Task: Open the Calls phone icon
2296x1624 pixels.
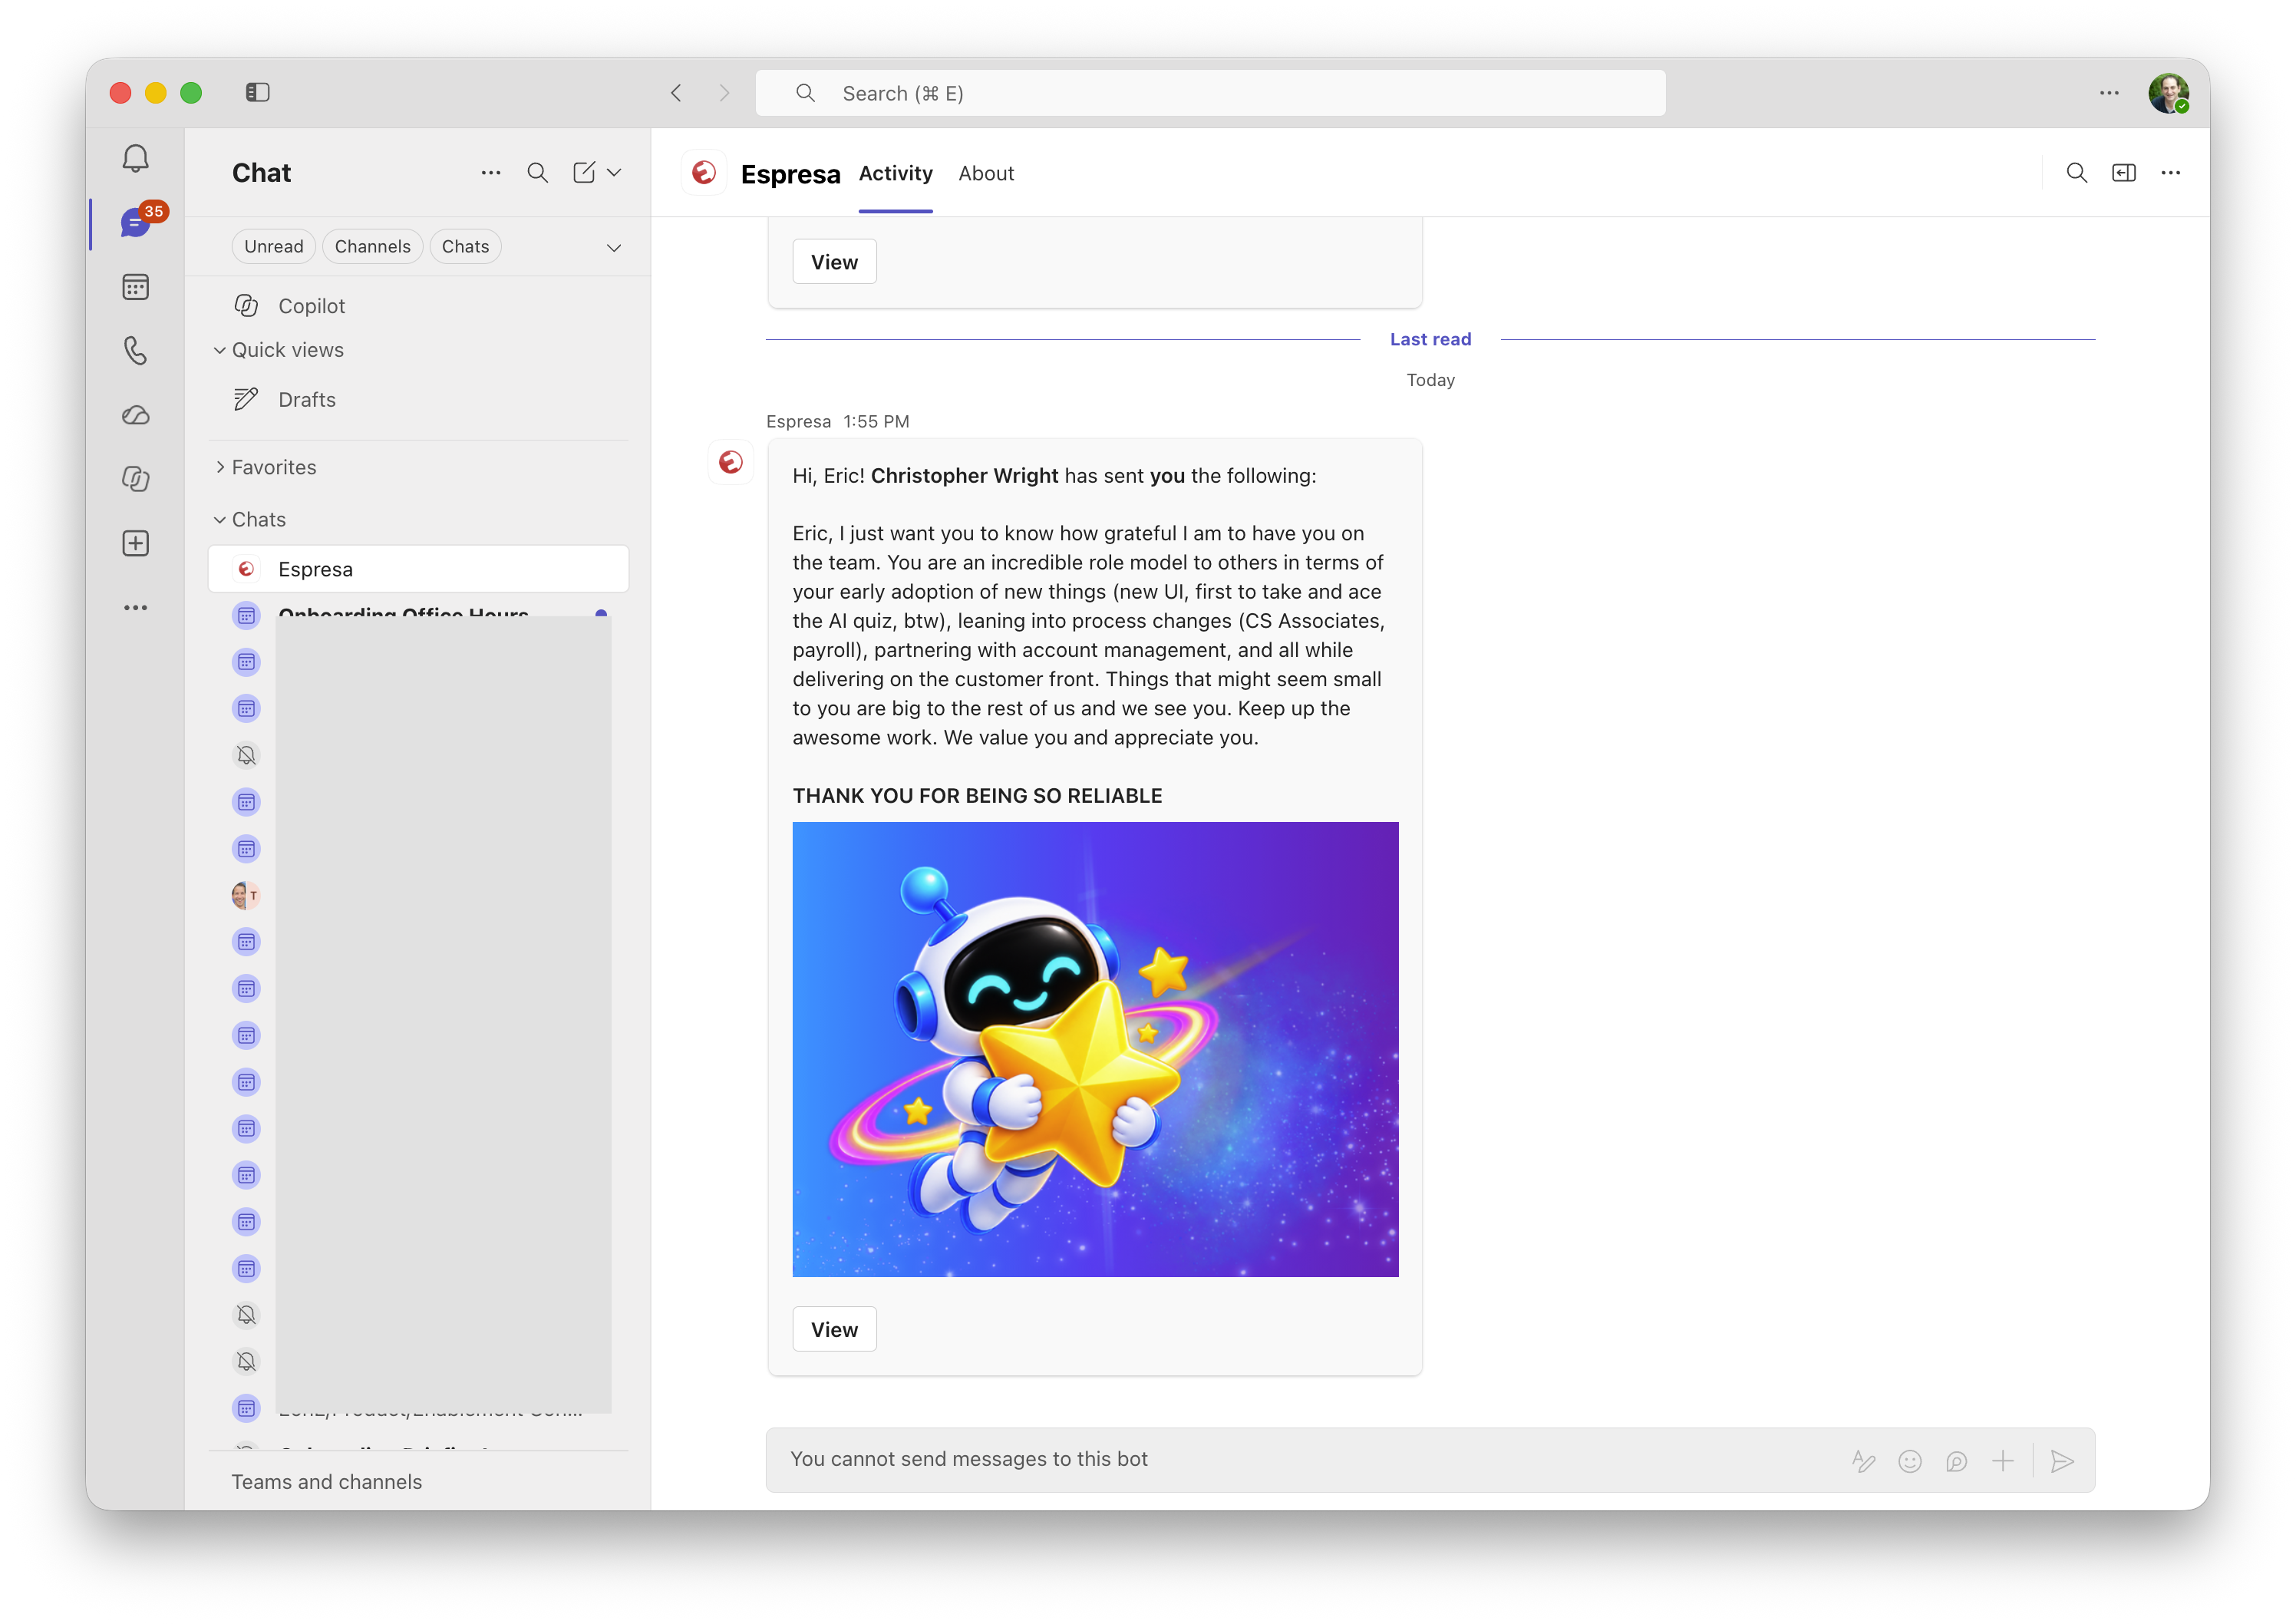Action: pyautogui.click(x=136, y=351)
